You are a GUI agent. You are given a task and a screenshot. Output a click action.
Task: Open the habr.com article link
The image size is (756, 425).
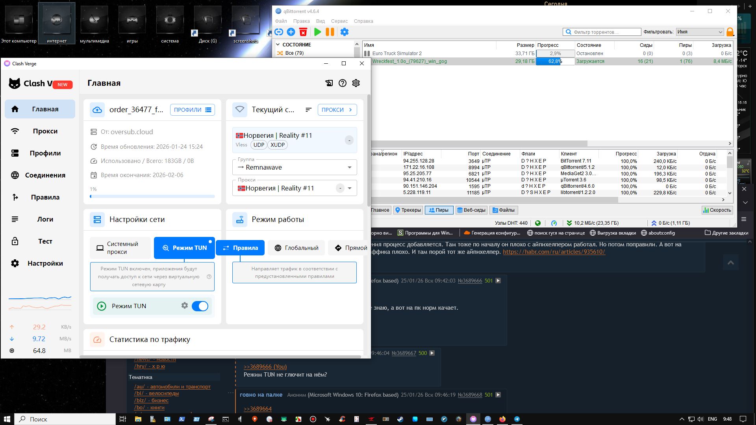pos(554,252)
